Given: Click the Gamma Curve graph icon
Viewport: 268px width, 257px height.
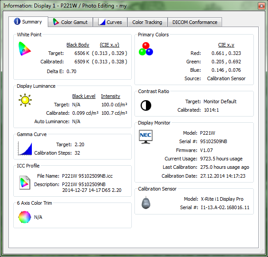Looking at the screenshot, I should click(x=25, y=148).
